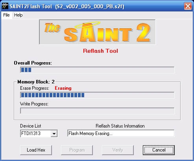Click the Memory Block: 2 group label

[x=36, y=82]
